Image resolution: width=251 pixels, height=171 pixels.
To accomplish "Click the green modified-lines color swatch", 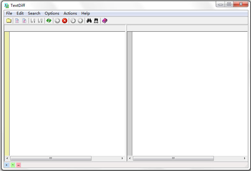I will coord(13,165).
